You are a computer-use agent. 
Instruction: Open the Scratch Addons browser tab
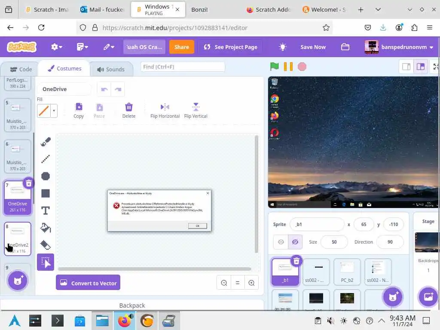[268, 9]
